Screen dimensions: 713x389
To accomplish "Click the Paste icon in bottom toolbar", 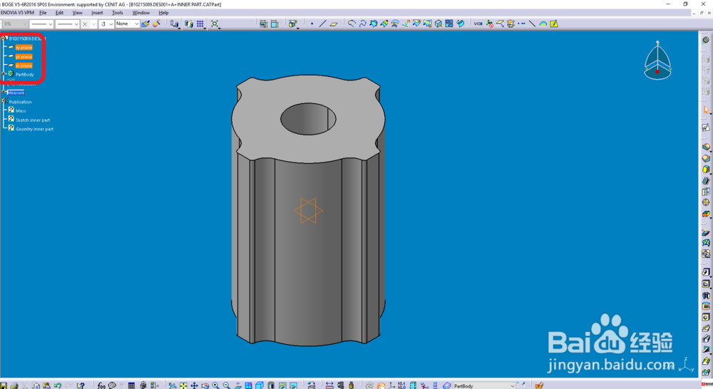I will [46, 385].
